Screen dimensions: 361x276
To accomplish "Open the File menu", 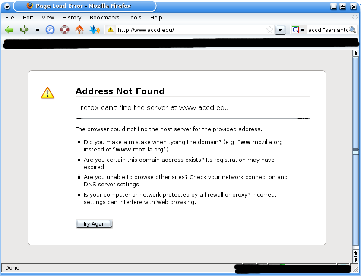I will click(9, 18).
